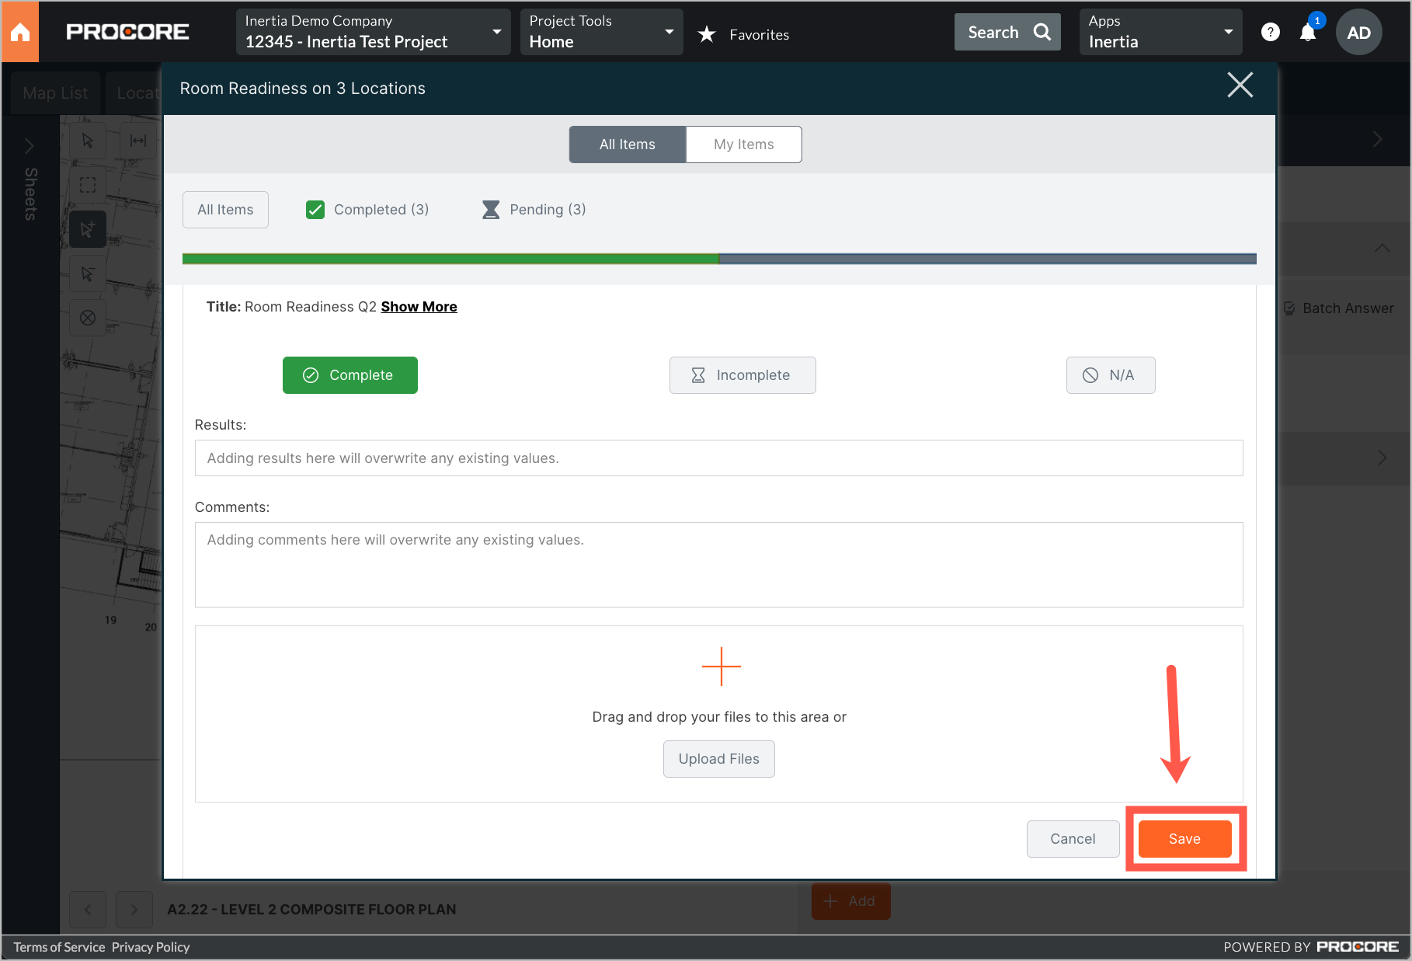Click the help question mark icon
This screenshot has width=1412, height=961.
point(1271,32)
